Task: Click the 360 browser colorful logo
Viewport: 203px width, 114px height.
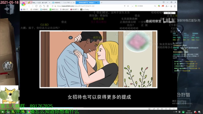Action: [x=23, y=4]
